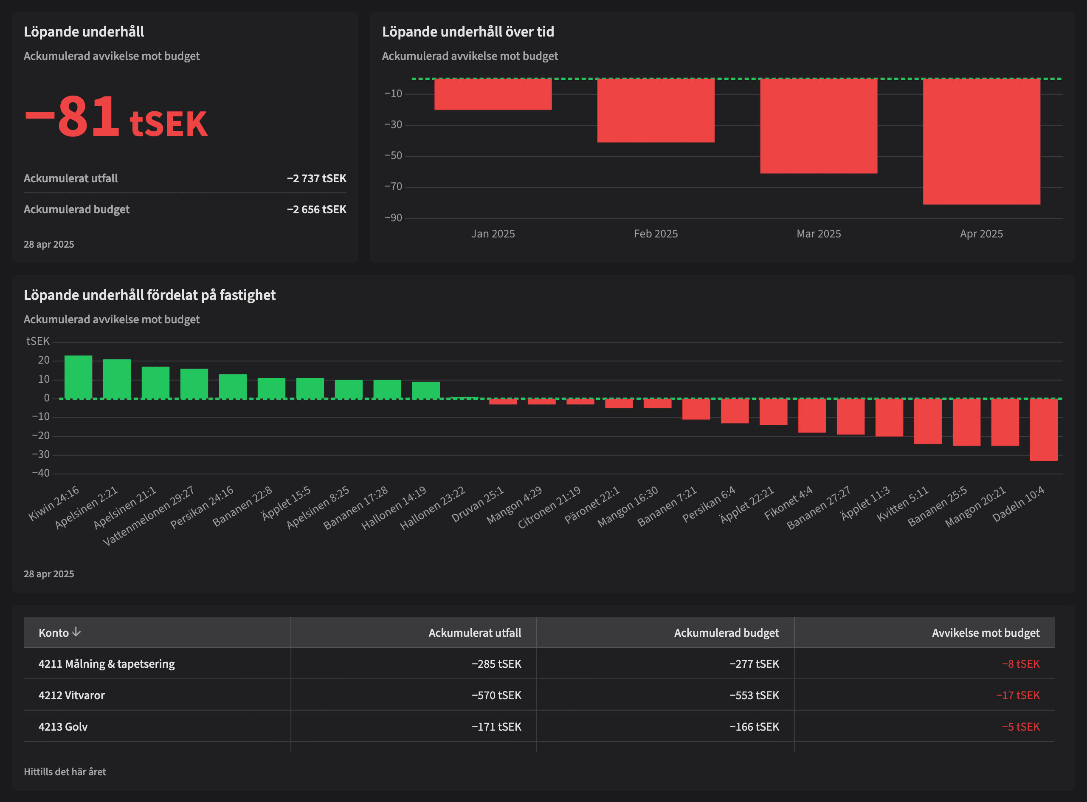Click the red Dadeln 10:4 bar
Viewport: 1087px width, 802px height.
1043,430
